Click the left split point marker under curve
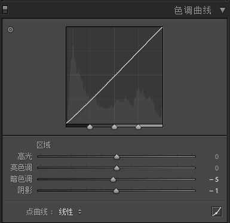 coord(90,127)
